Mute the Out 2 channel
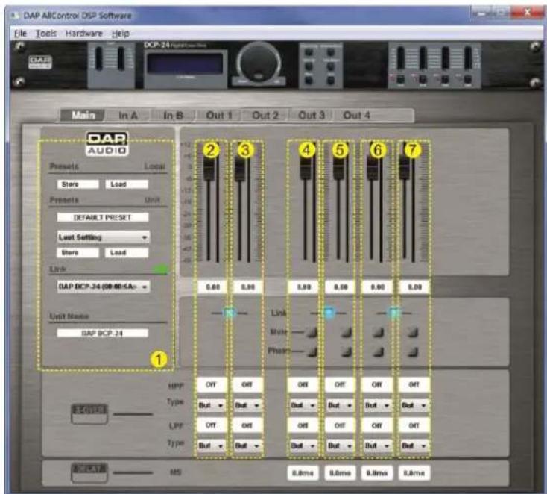Screen dimensions: 547x494 (x=346, y=332)
